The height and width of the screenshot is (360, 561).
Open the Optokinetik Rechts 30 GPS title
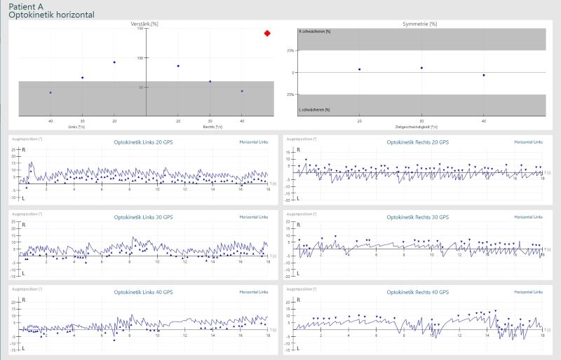click(x=417, y=217)
